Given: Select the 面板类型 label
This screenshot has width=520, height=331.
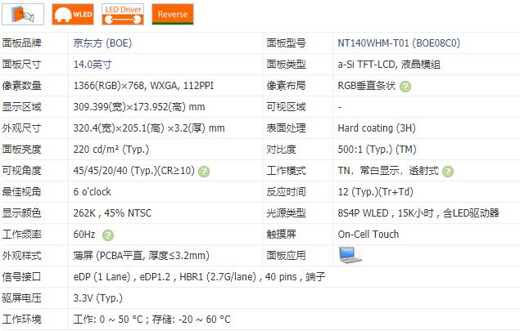Looking at the screenshot, I should click(286, 65).
